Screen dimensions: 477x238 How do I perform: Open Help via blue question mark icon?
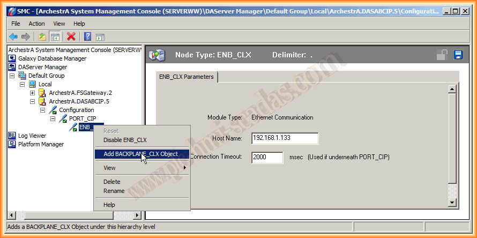87,36
